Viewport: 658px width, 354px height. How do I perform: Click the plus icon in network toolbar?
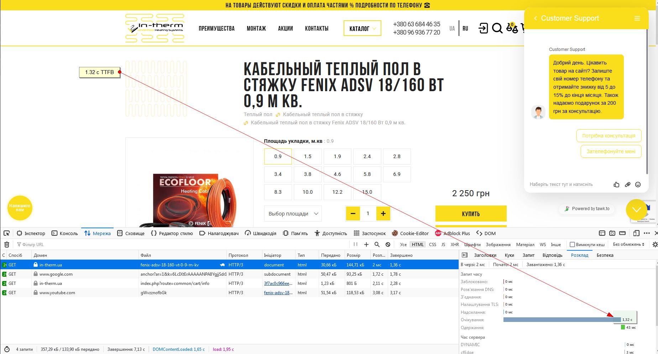tap(366, 244)
